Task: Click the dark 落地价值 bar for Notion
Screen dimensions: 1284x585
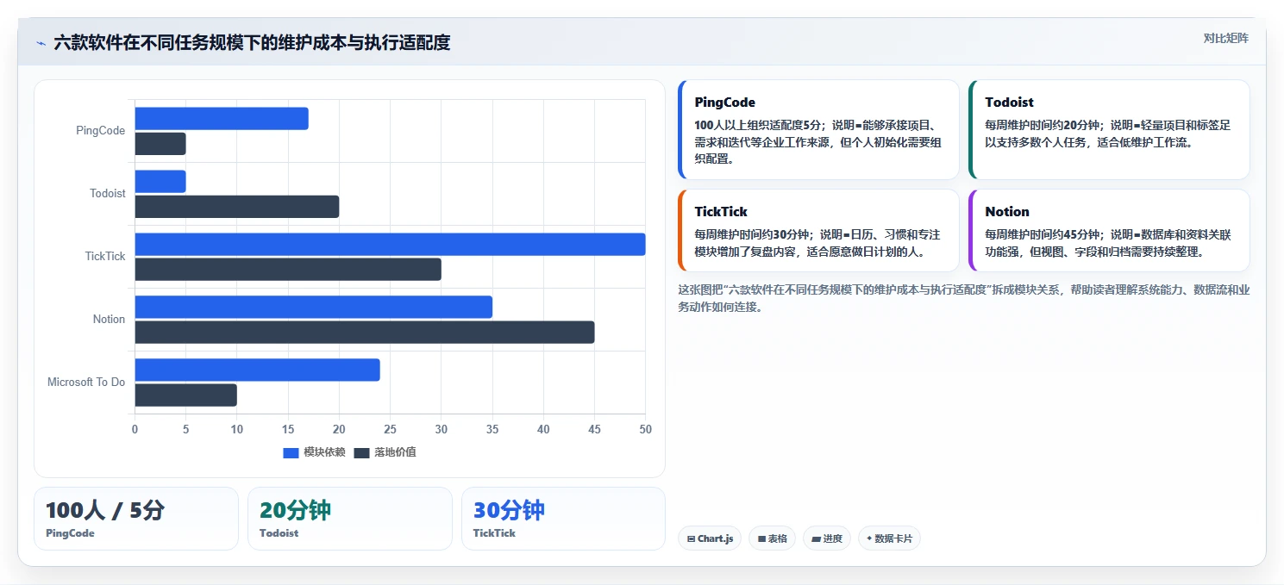Action: [x=365, y=333]
